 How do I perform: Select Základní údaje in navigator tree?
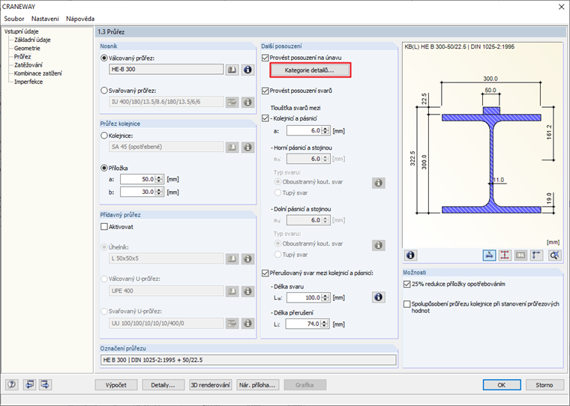[32, 40]
